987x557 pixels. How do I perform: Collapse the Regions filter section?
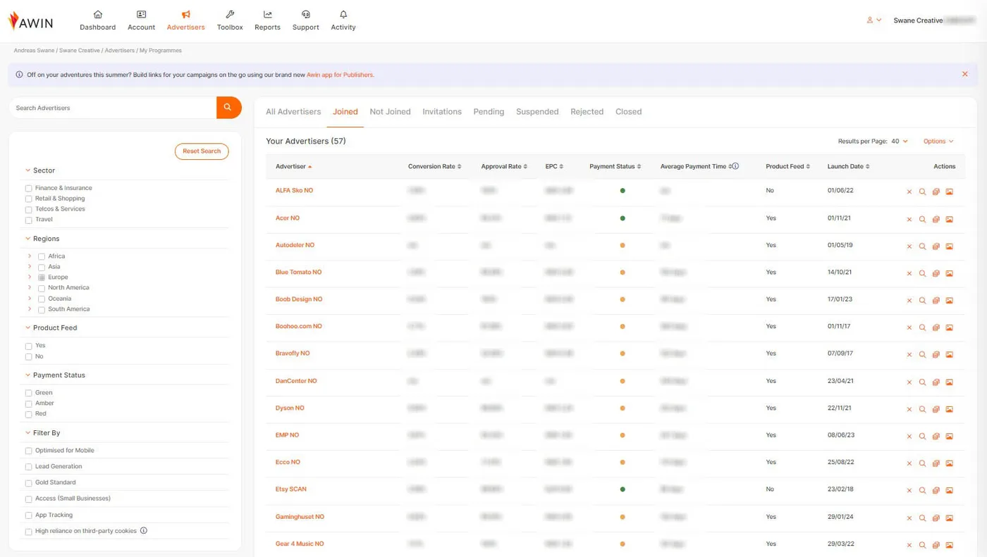pyautogui.click(x=27, y=239)
